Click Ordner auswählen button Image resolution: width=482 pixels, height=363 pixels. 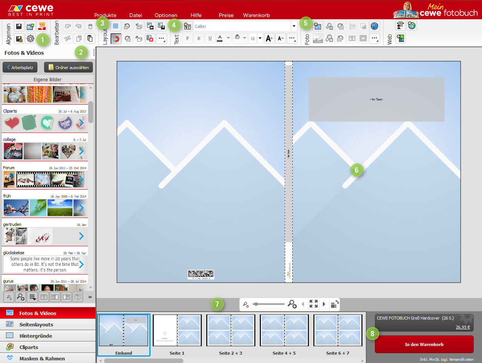(68, 67)
